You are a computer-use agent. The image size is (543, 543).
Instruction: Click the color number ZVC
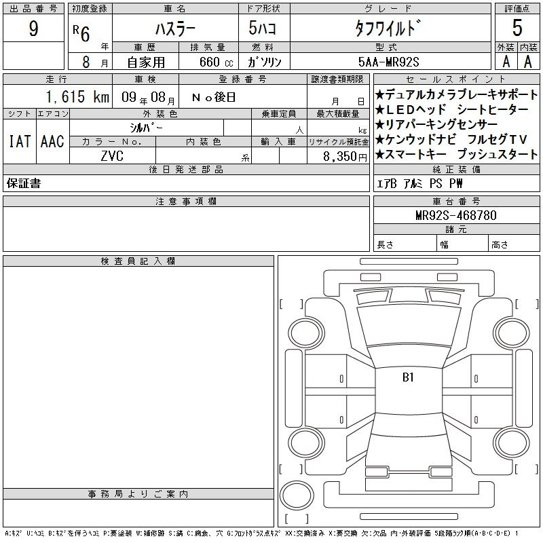point(112,156)
